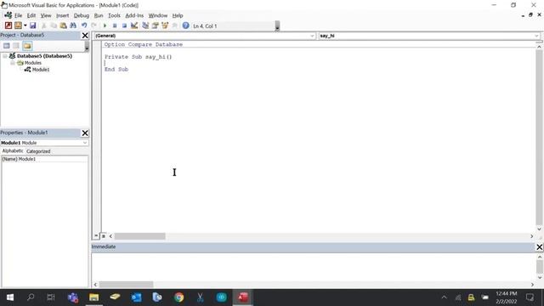Open the Windows Start menu
The image size is (544, 306).
tap(10, 297)
